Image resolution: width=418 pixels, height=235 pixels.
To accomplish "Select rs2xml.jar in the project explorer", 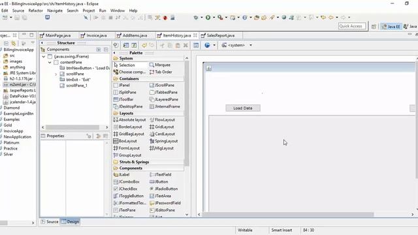I will coord(20,84).
